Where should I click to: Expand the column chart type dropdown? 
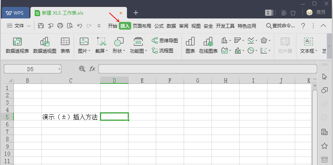[x=230, y=40]
